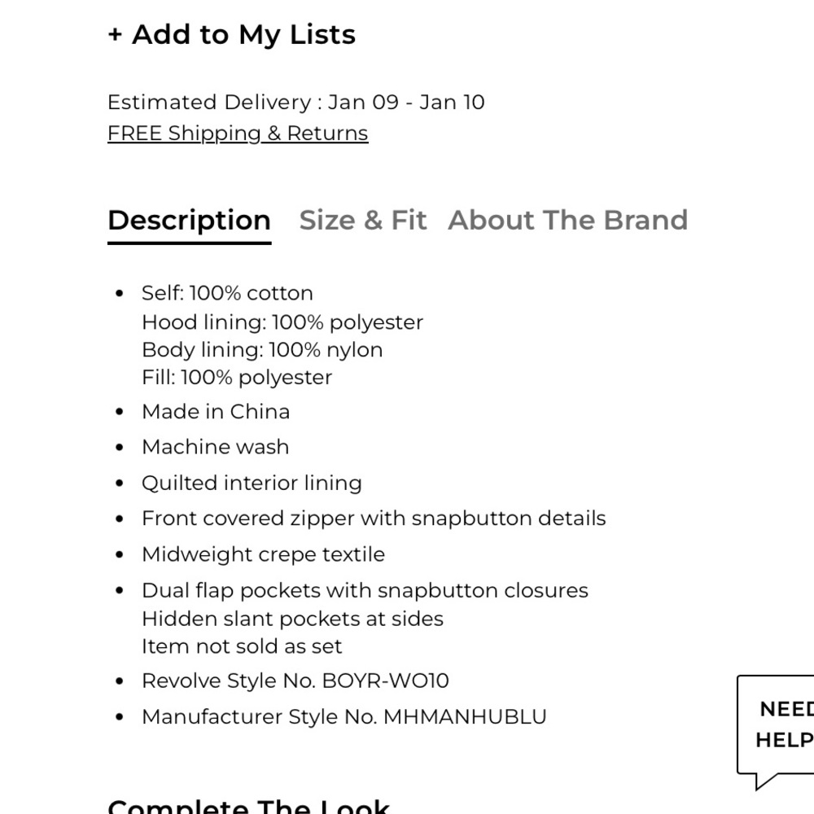
Task: Open FREE Shipping & Returns link
Action: pyautogui.click(x=238, y=133)
